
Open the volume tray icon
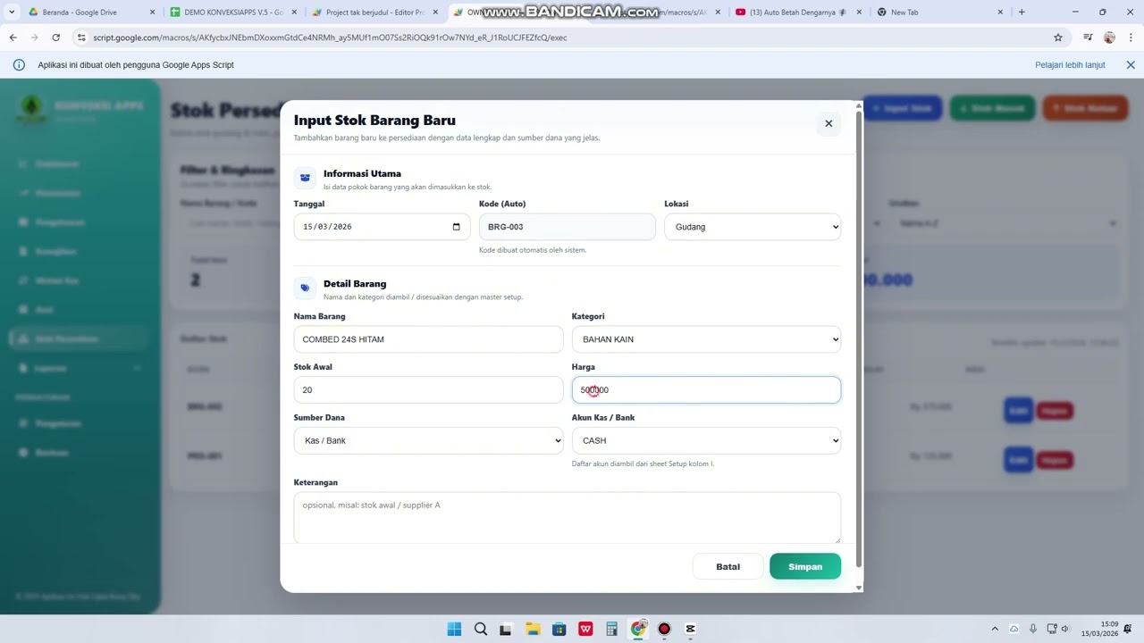(x=1067, y=629)
